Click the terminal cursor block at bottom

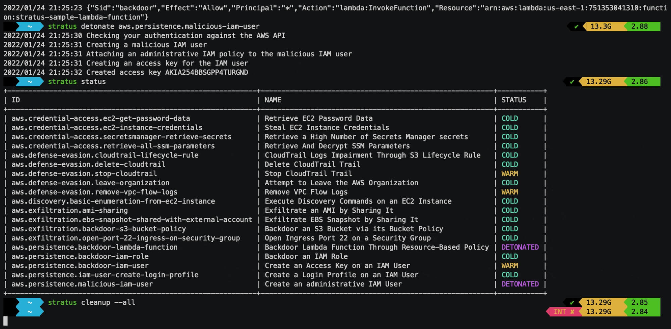pos(5,321)
